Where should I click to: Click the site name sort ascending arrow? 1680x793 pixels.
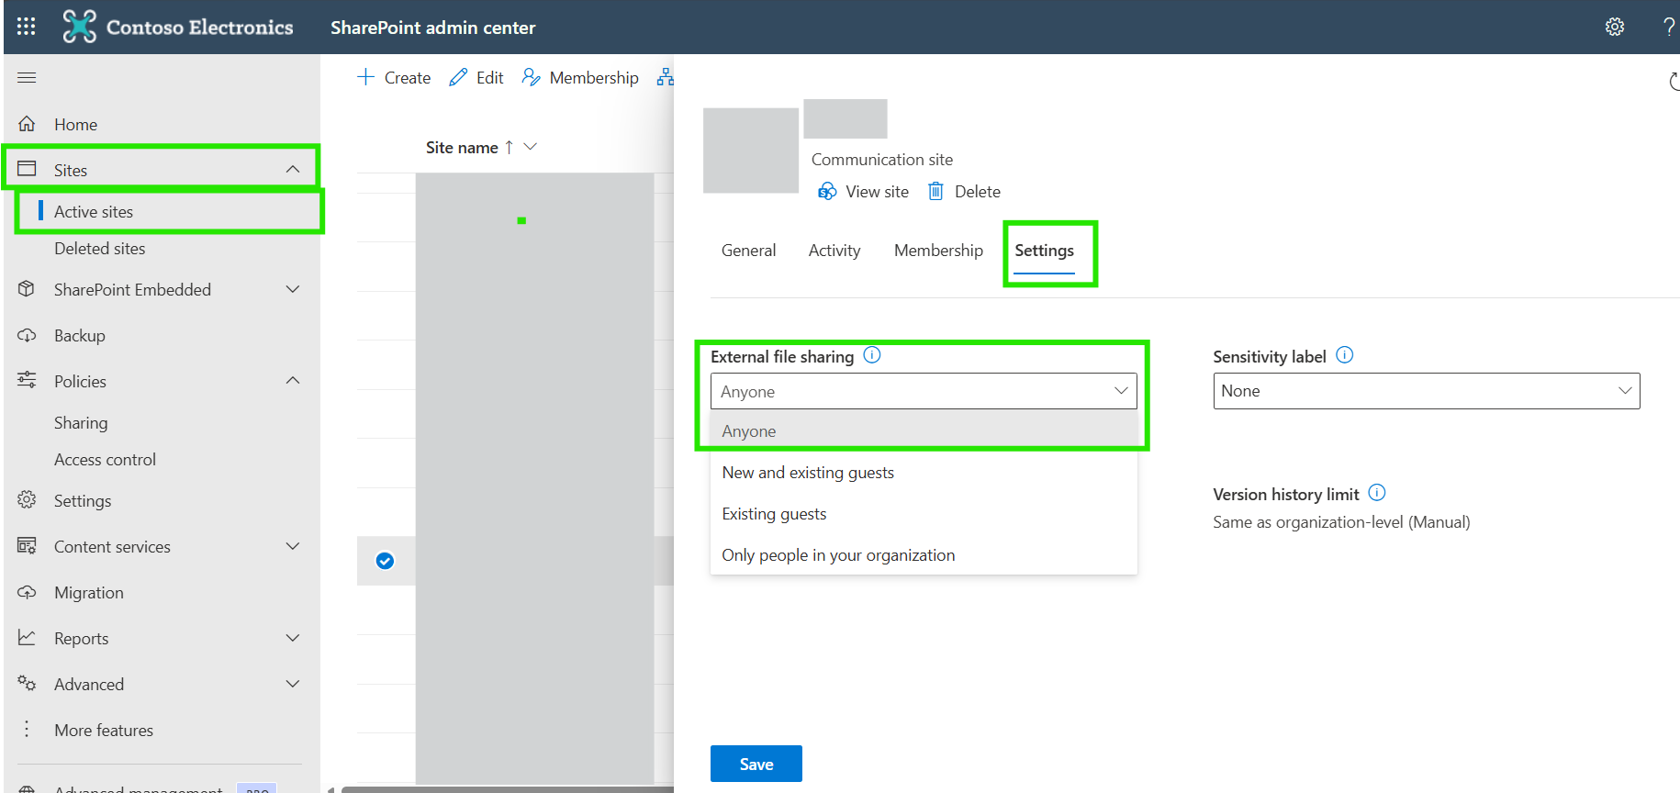tap(509, 147)
